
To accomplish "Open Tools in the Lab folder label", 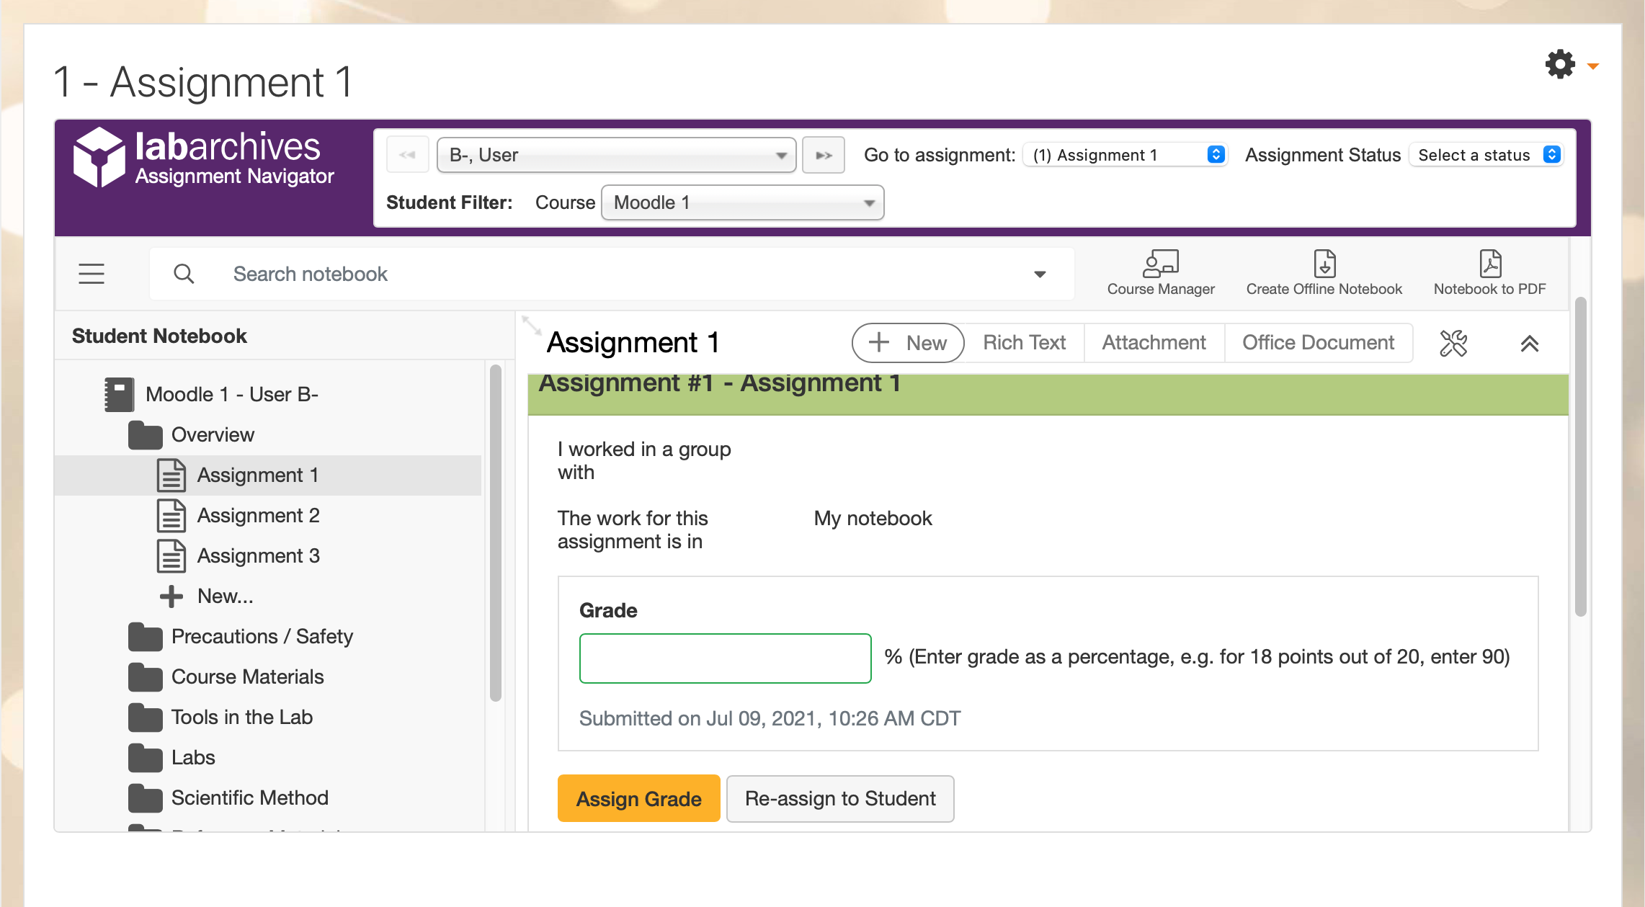I will point(241,718).
